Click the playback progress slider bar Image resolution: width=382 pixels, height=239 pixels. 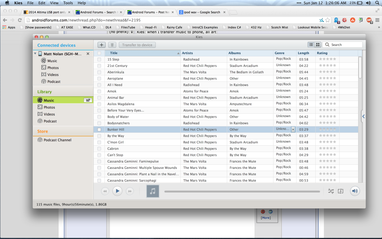242,192
